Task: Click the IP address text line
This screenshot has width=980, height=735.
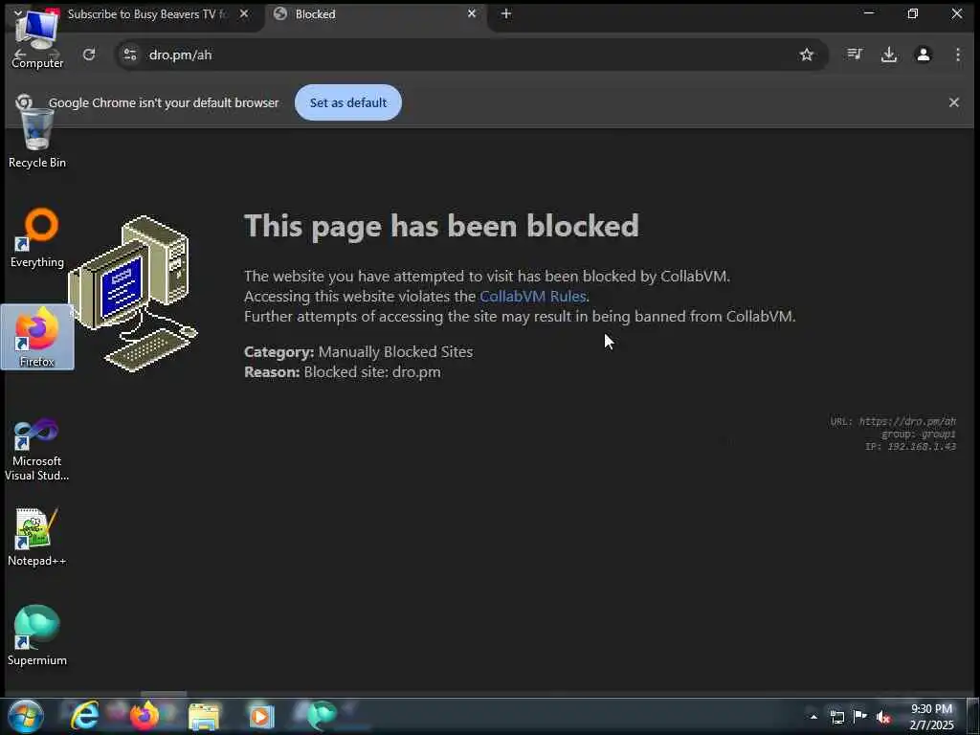Action: 911,446
